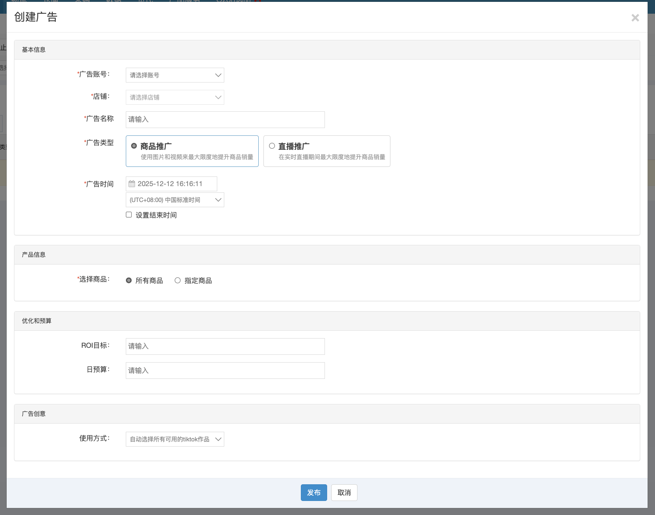Click into the 广告名称 input field
The image size is (655, 515).
[x=225, y=120]
